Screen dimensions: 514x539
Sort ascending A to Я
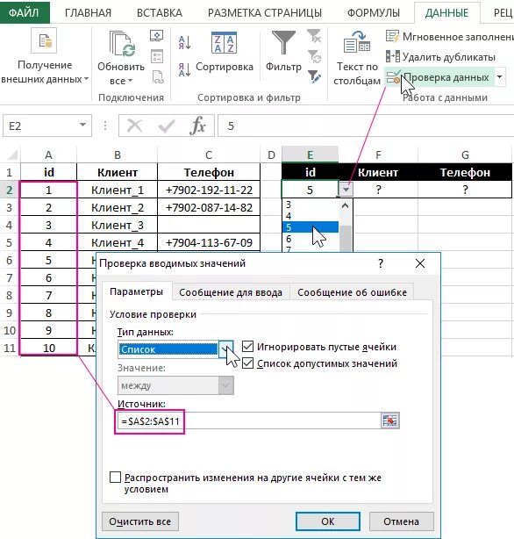(184, 43)
